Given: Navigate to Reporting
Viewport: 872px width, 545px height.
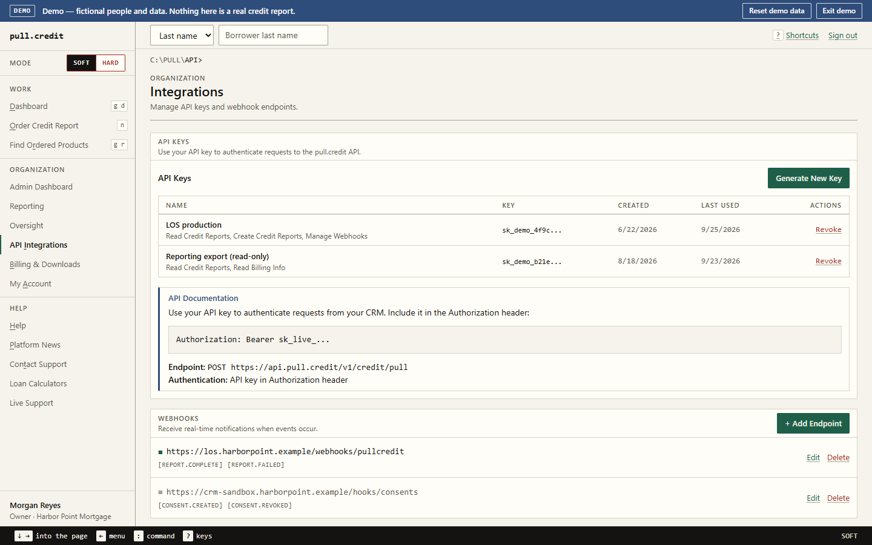Looking at the screenshot, I should click(27, 206).
